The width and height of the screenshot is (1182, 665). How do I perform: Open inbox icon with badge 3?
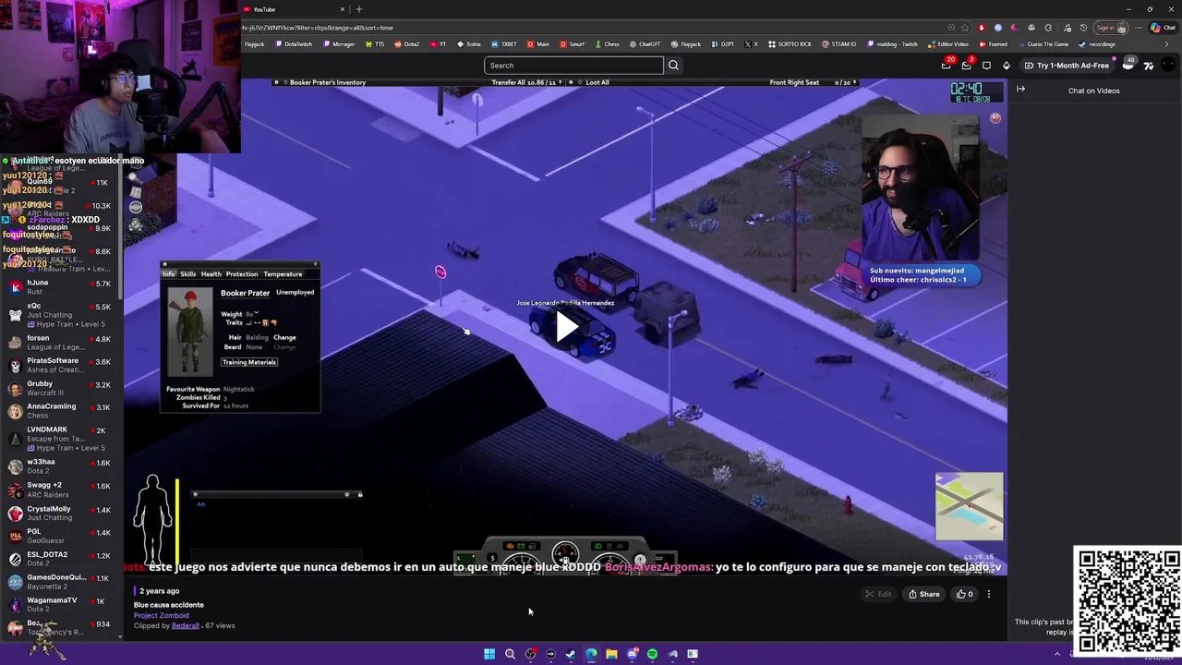tap(966, 66)
